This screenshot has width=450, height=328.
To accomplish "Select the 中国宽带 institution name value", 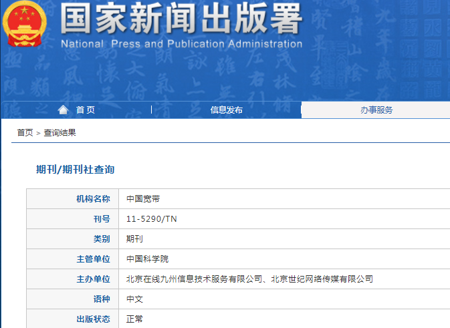I will point(143,199).
